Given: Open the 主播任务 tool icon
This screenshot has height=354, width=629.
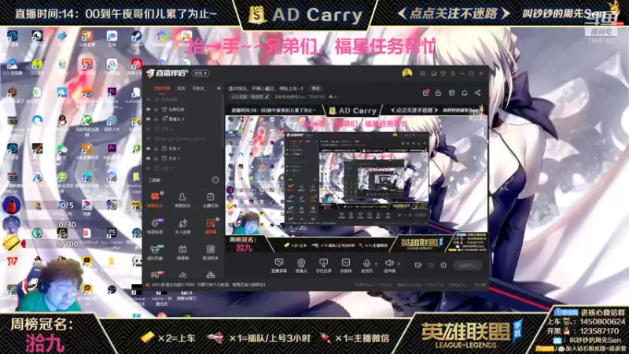Looking at the screenshot, I should (210, 200).
